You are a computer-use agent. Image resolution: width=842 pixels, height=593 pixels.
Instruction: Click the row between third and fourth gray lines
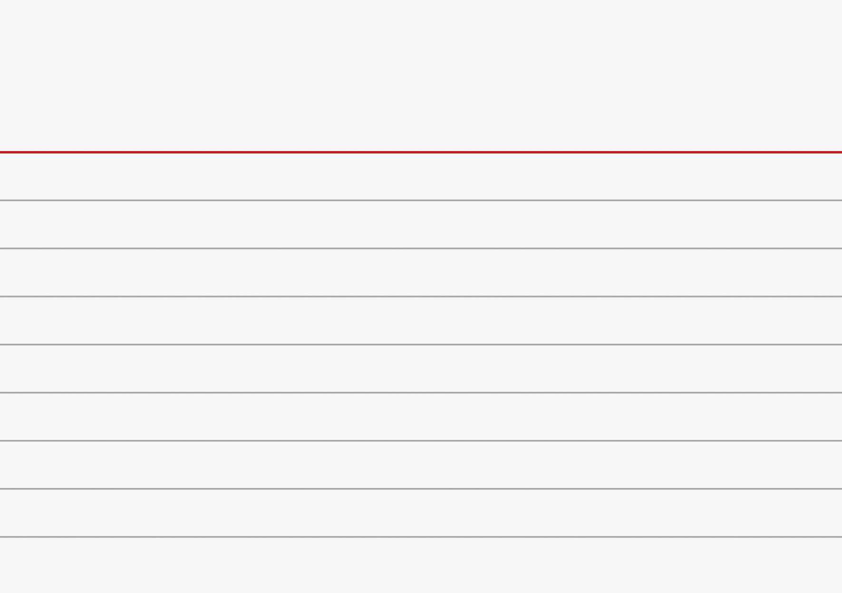[421, 321]
